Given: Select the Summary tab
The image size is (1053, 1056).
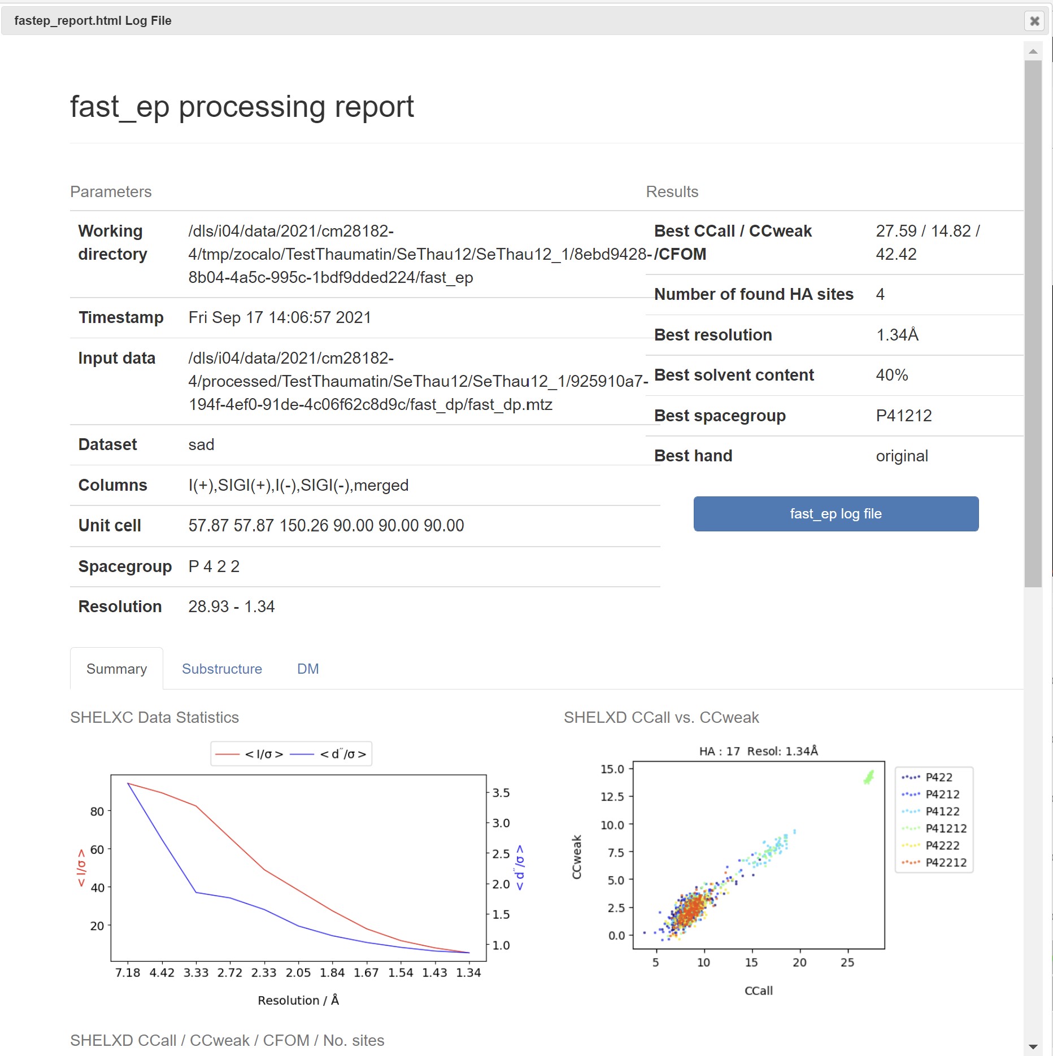Looking at the screenshot, I should [x=116, y=669].
